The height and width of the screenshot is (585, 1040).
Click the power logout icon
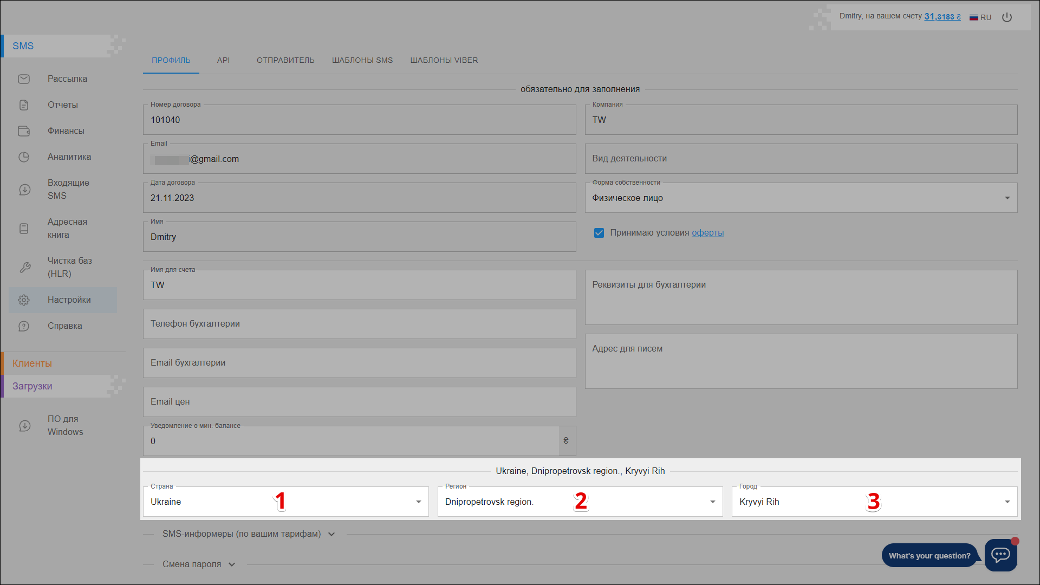click(1007, 17)
